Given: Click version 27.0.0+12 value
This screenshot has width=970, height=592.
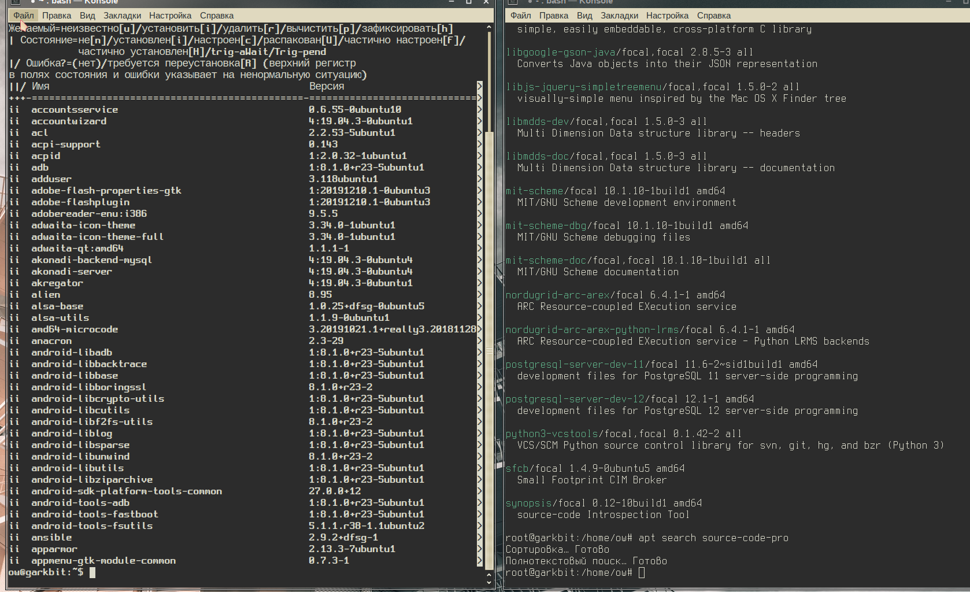Looking at the screenshot, I should [x=335, y=491].
